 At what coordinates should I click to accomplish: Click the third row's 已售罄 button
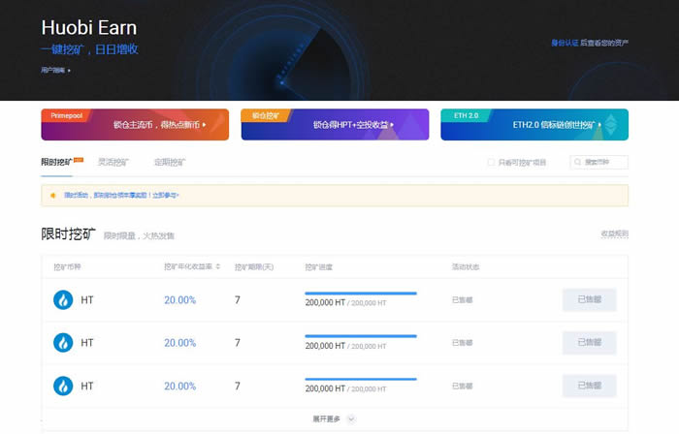pyautogui.click(x=590, y=386)
